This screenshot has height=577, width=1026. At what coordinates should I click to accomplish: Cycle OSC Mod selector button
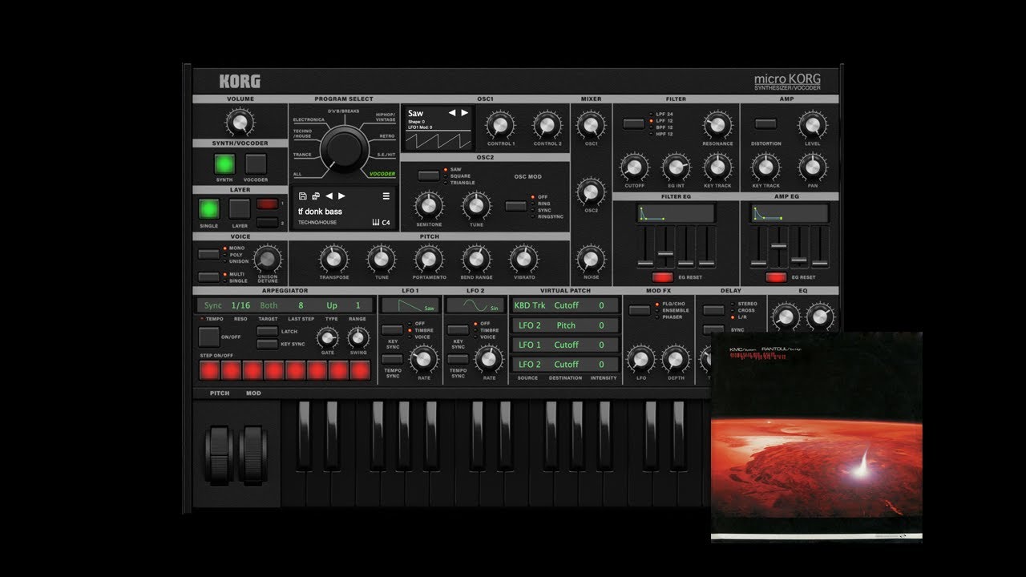click(516, 206)
